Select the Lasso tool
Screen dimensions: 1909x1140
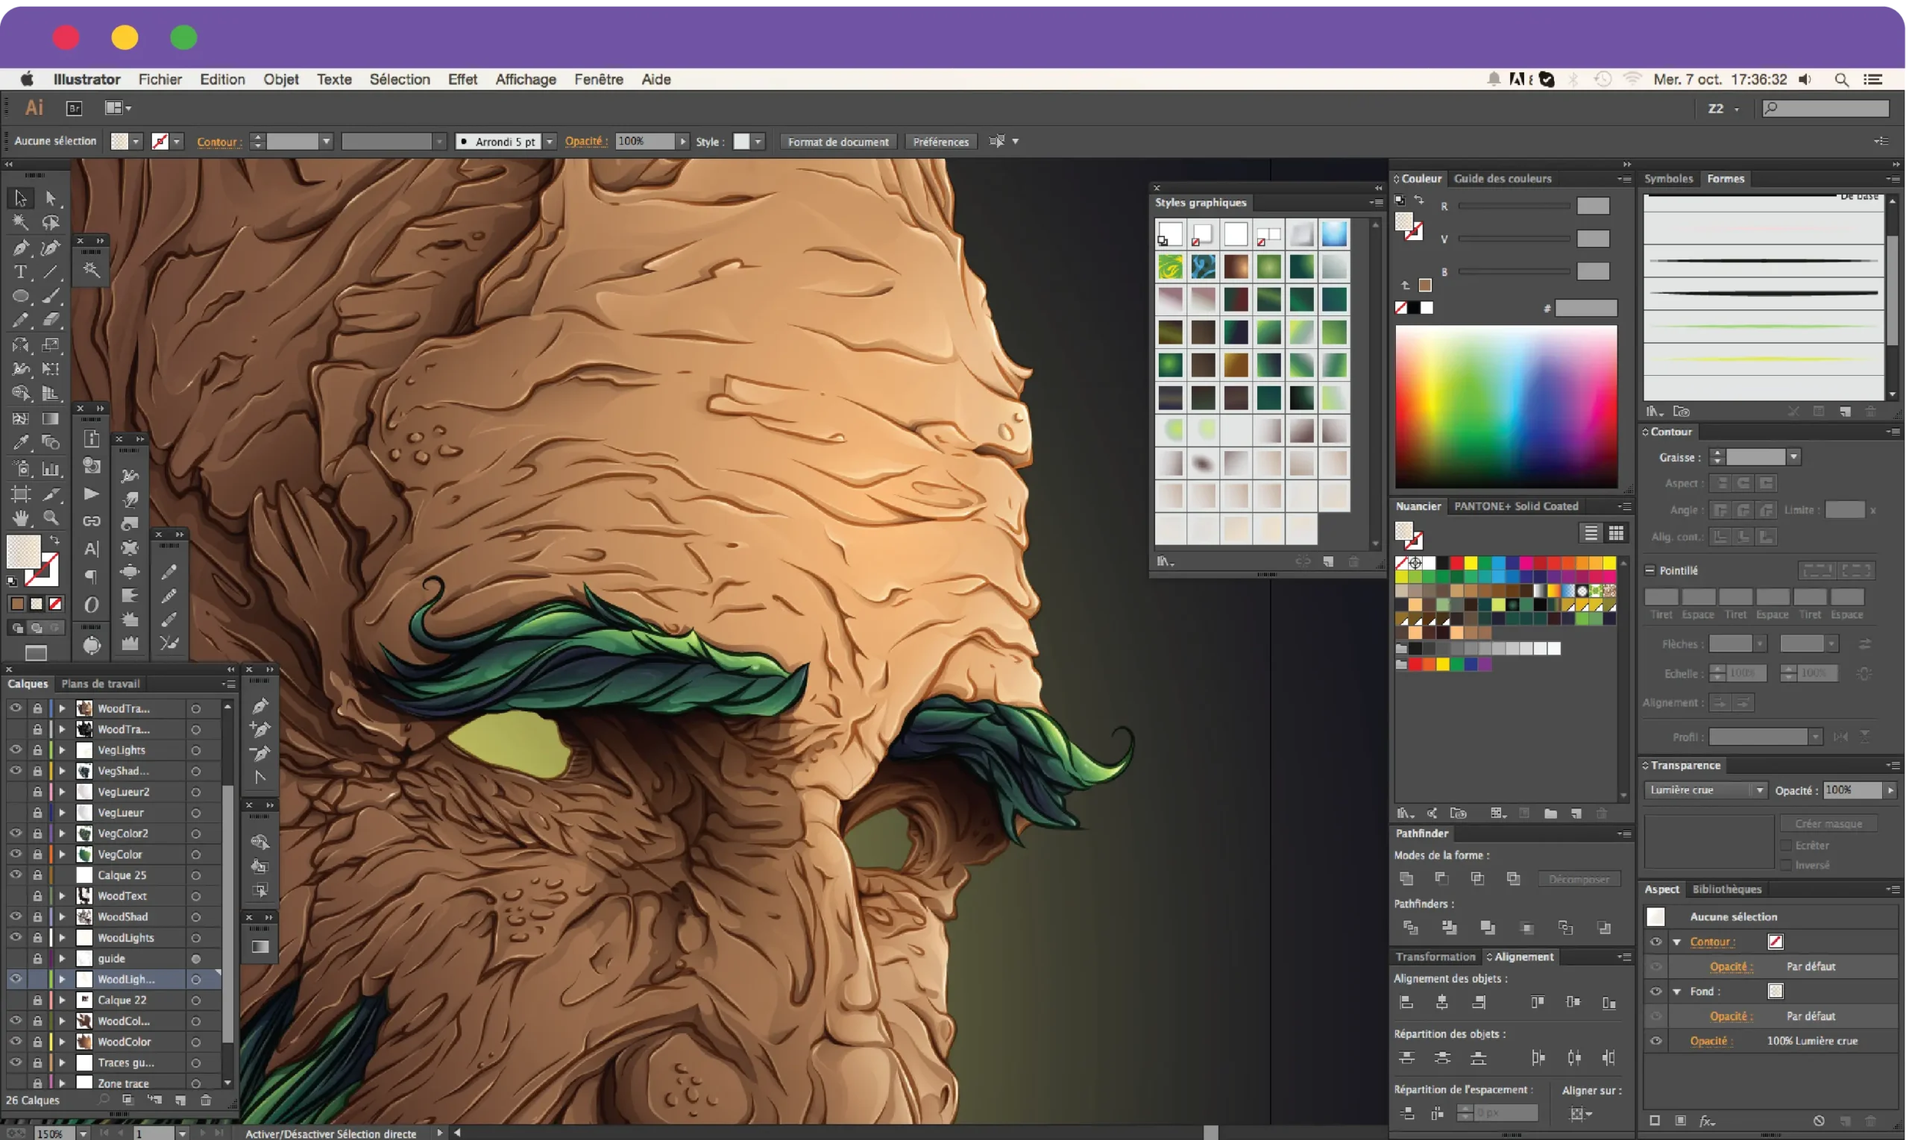tap(51, 223)
